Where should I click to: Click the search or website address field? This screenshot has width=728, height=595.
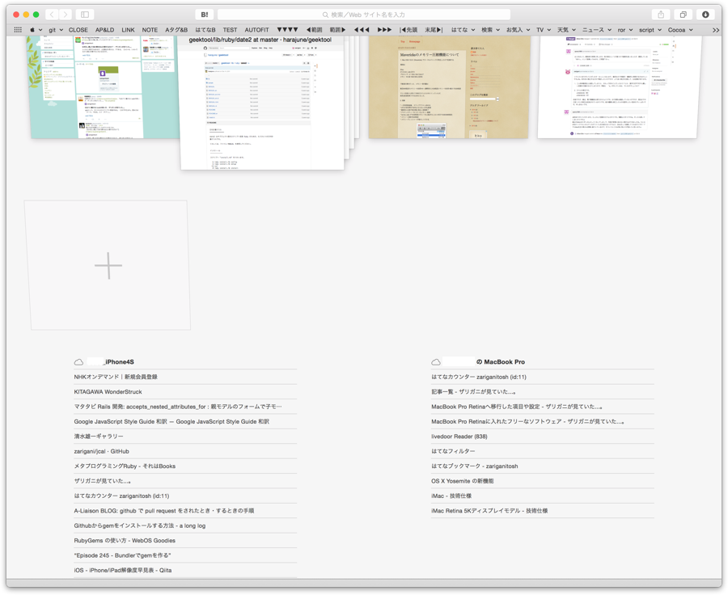(363, 15)
